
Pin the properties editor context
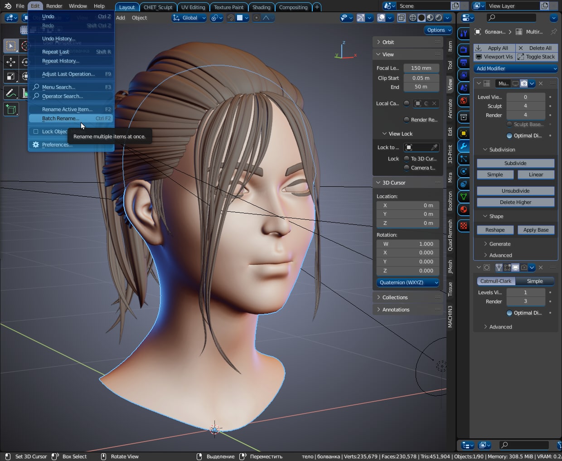point(554,32)
